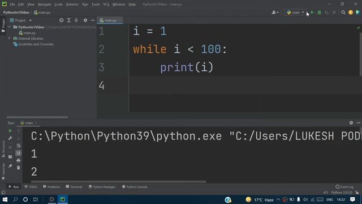Open the VCS menu

point(106,5)
